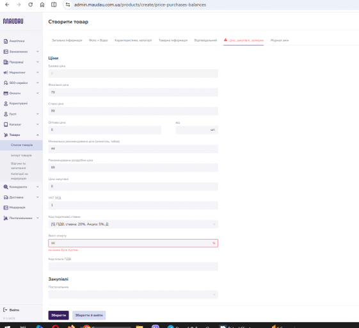Screen dimensions: 359x328
Task: Click the Модерація sidebar icon
Action: click(x=6, y=208)
